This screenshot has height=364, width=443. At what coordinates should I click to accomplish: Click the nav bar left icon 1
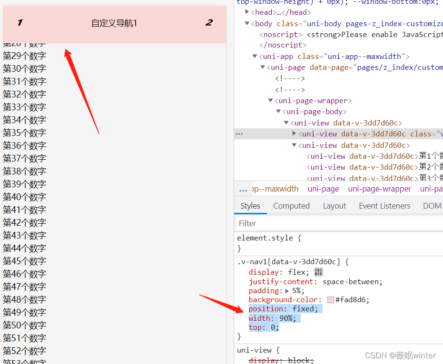20,23
